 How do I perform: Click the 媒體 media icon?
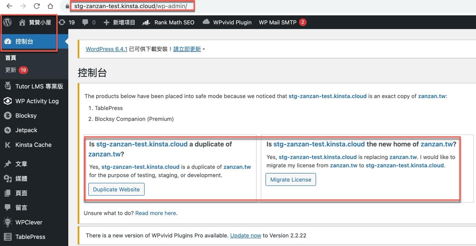coord(8,178)
